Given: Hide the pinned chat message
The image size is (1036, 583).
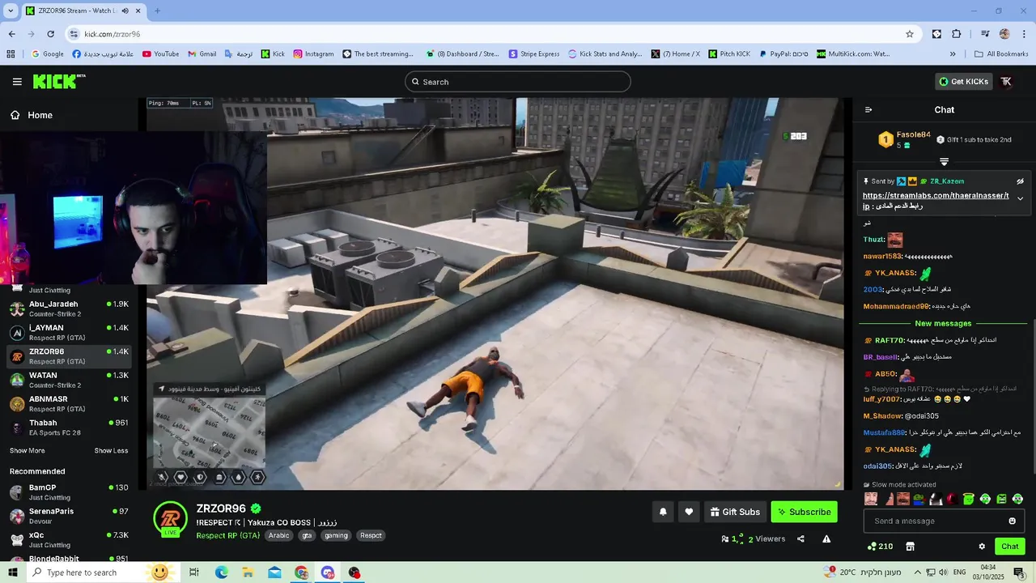Looking at the screenshot, I should (1020, 181).
